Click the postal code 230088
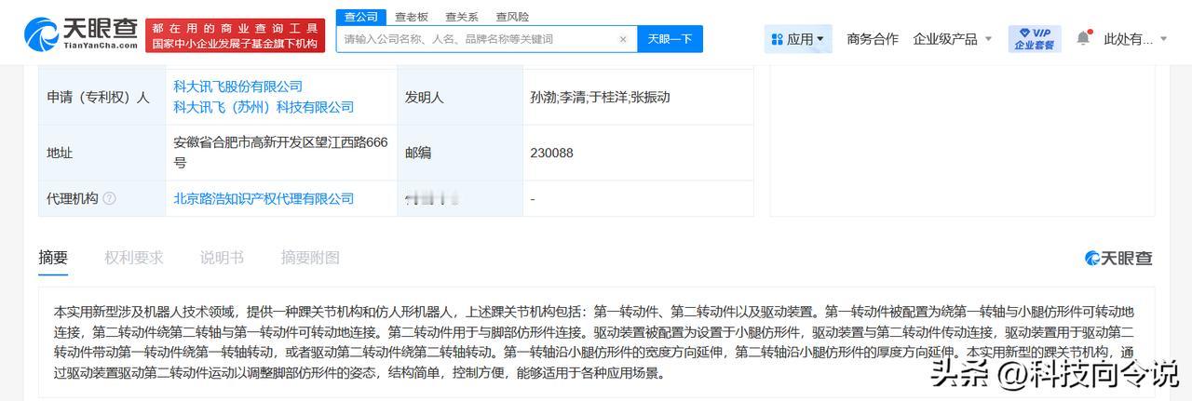Image resolution: width=1192 pixels, height=401 pixels. click(x=551, y=153)
